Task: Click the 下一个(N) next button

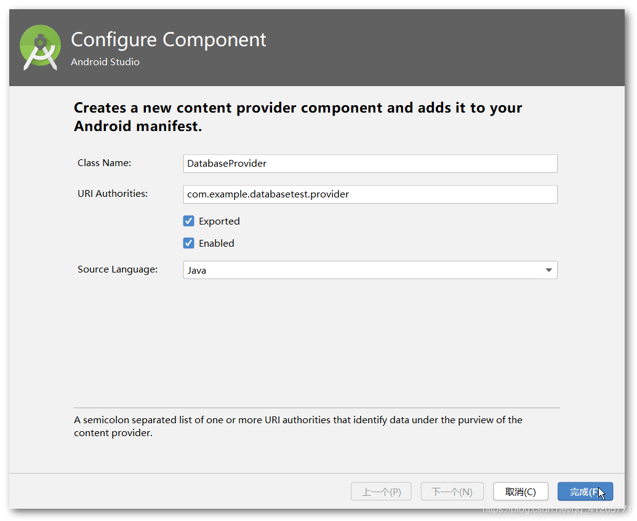Action: (x=452, y=492)
